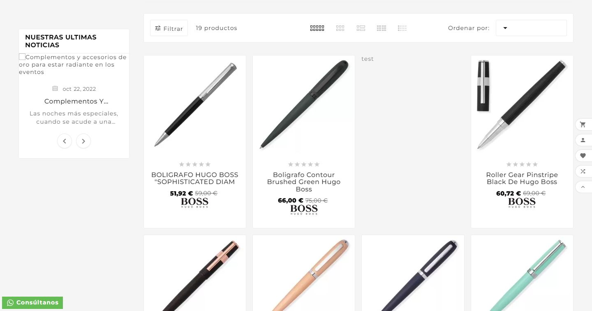Switch to detailed list view icon
592x311 pixels.
click(402, 28)
